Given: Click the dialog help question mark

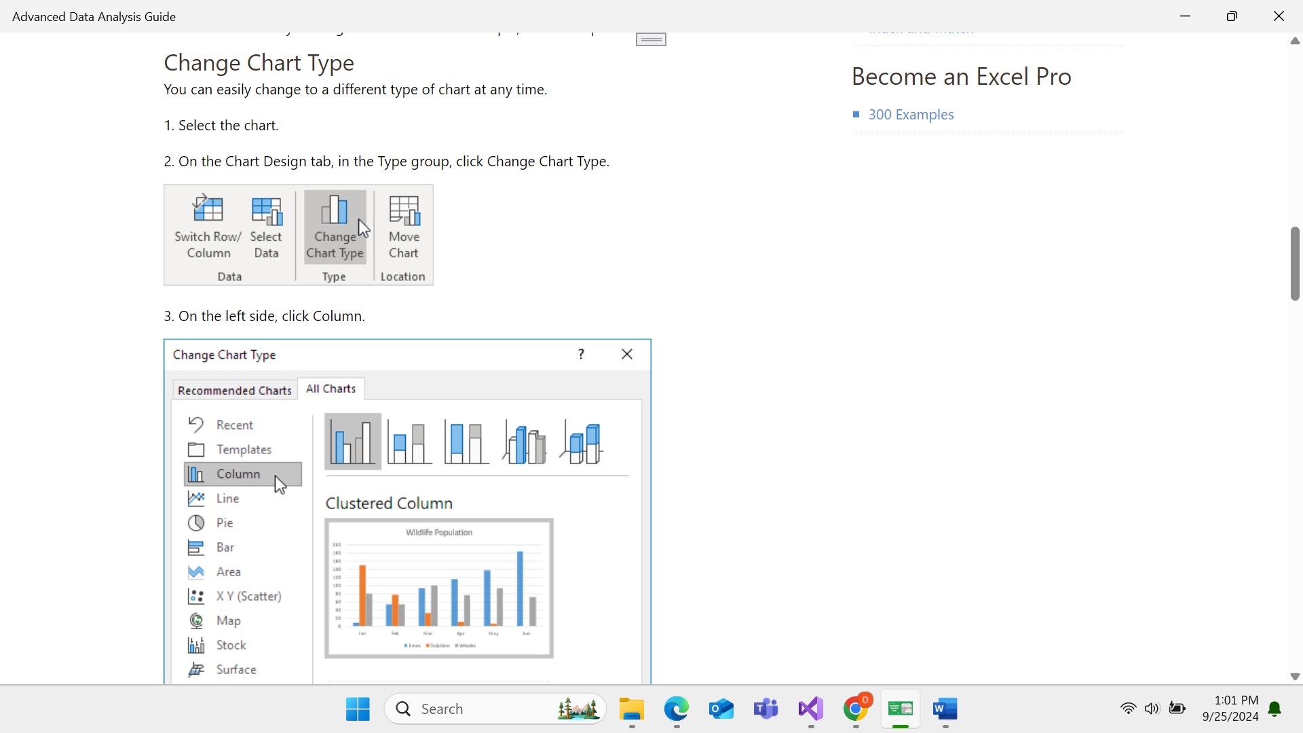Looking at the screenshot, I should [x=581, y=354].
